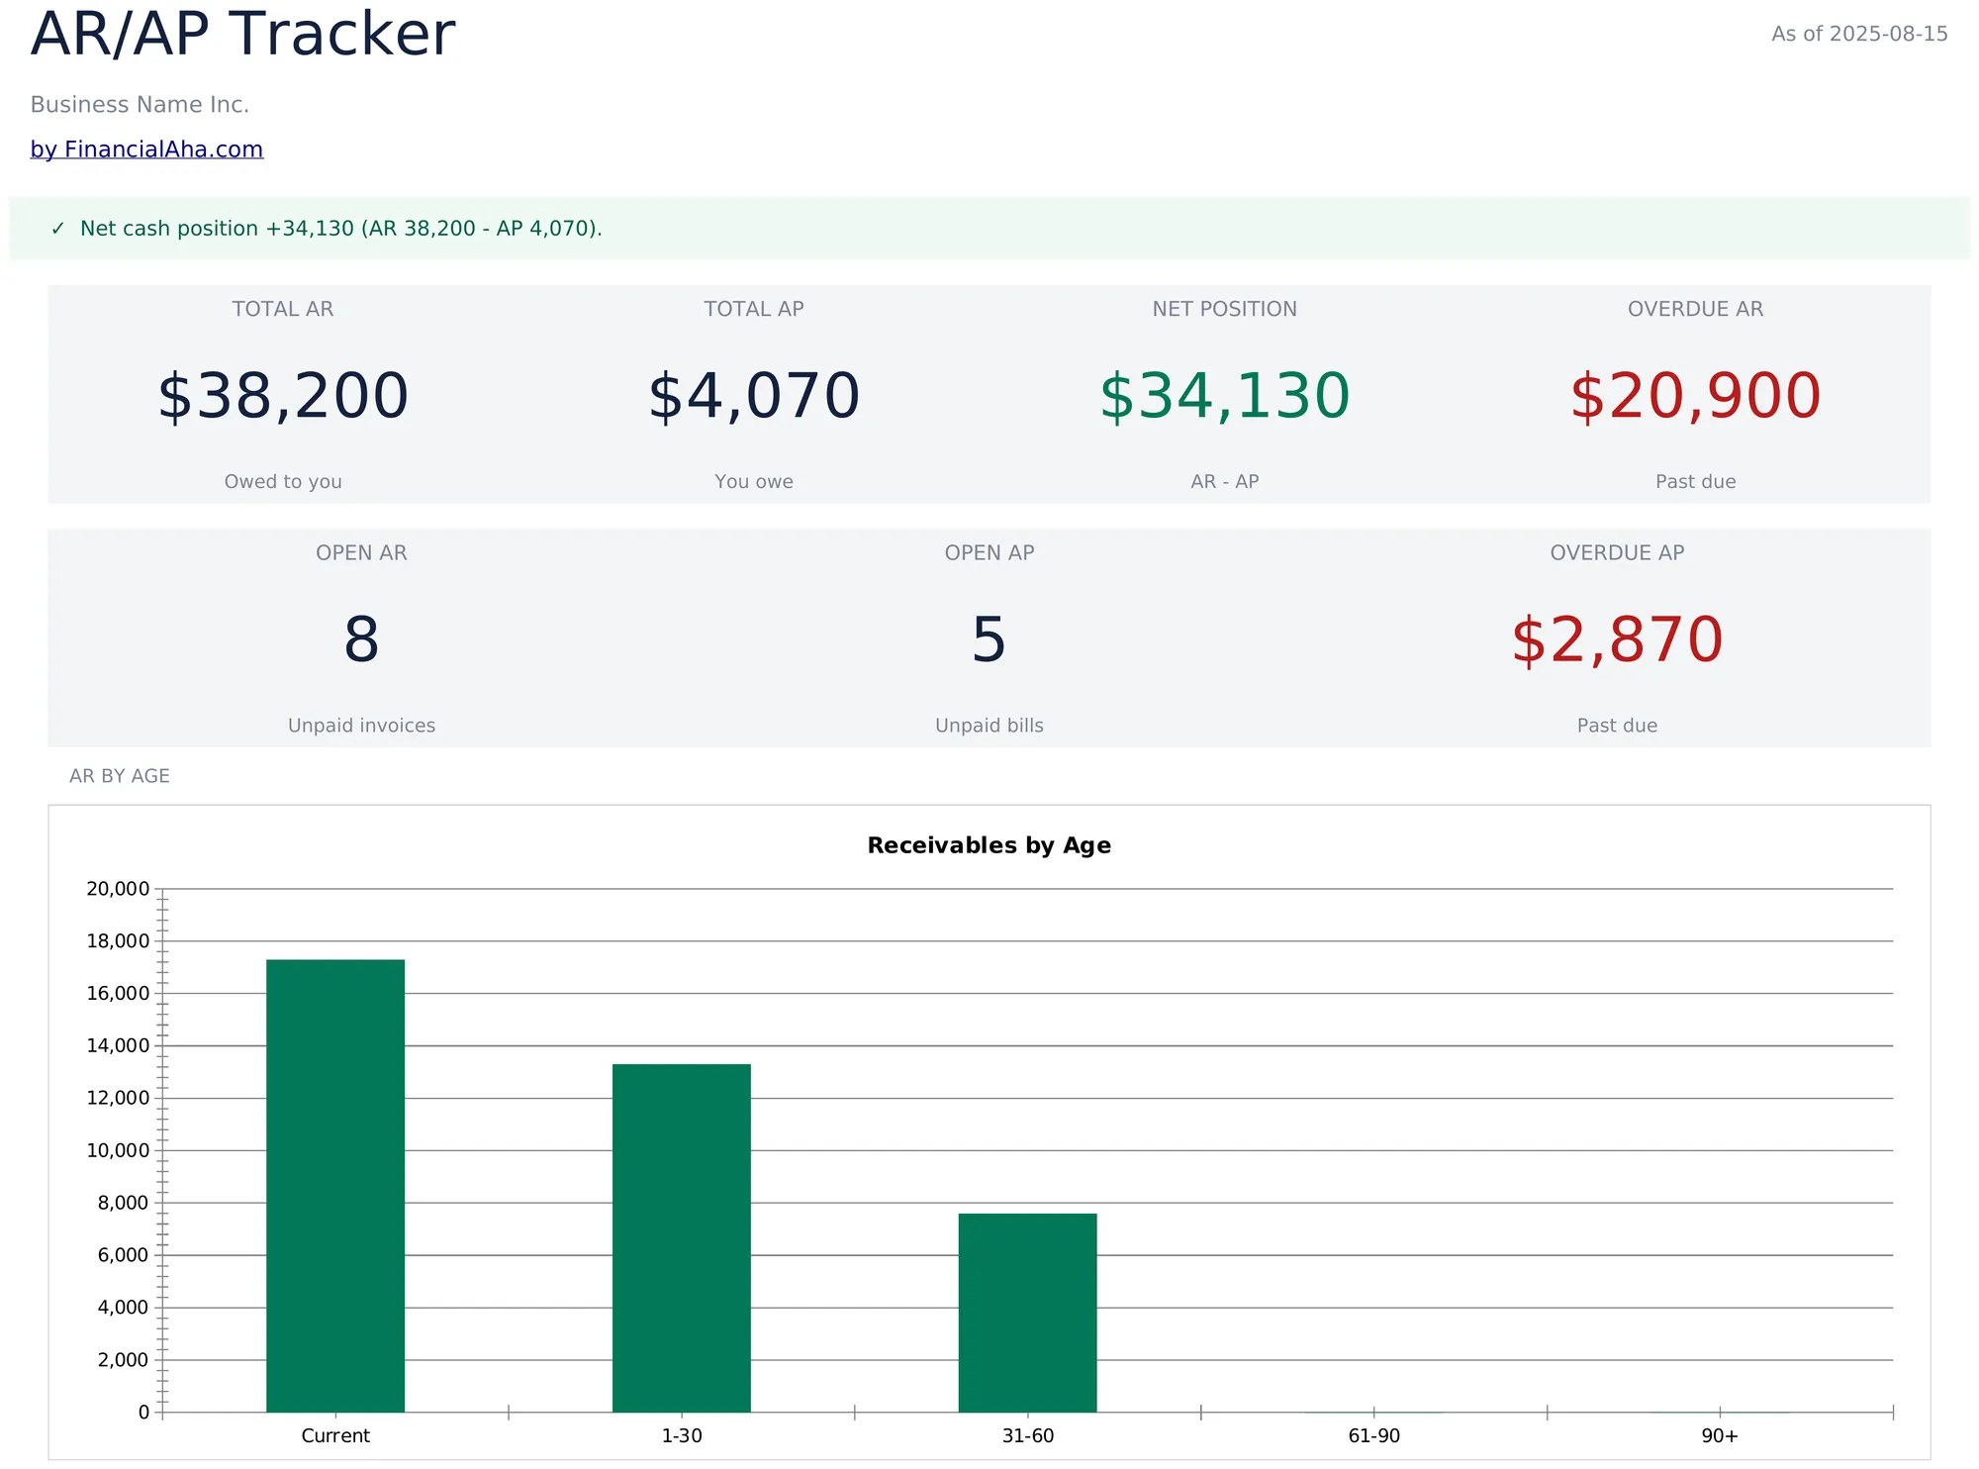The height and width of the screenshot is (1469, 1979).
Task: Click the AR/AP Tracker title
Action: coord(242,34)
